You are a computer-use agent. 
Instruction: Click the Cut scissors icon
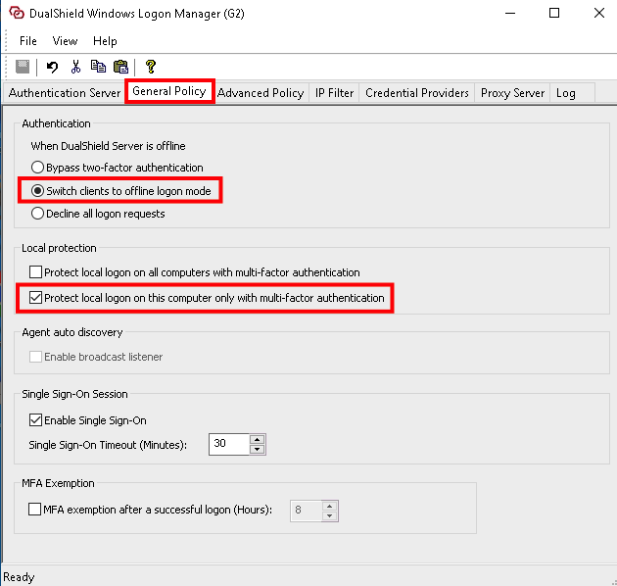click(x=75, y=67)
